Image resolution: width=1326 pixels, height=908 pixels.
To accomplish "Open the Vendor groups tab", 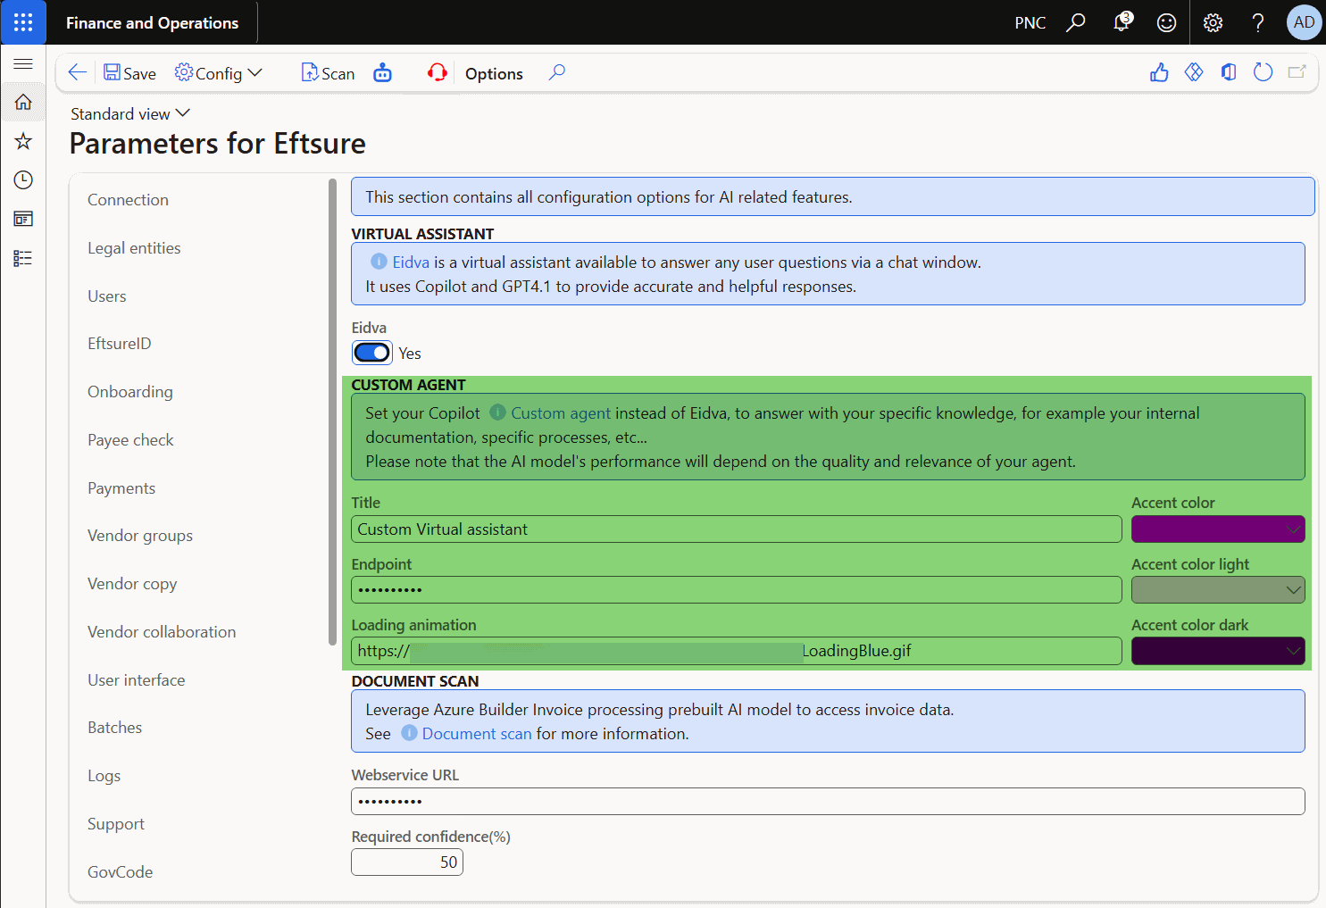I will pos(140,536).
